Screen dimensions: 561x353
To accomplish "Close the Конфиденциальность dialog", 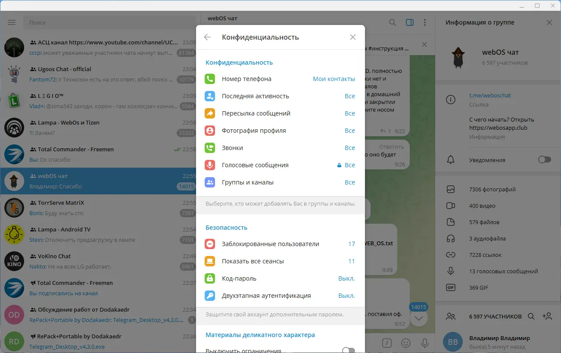I will tap(353, 37).
